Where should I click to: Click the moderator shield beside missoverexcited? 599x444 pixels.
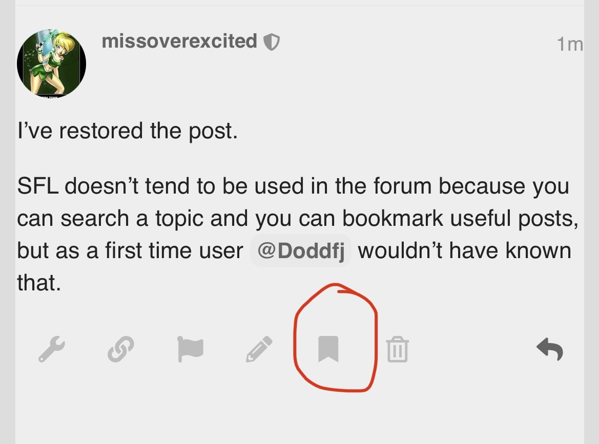coord(272,41)
